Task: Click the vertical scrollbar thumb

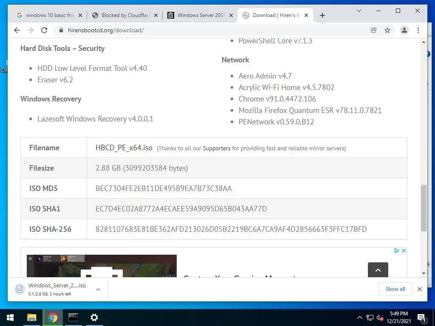Action: click(424, 208)
